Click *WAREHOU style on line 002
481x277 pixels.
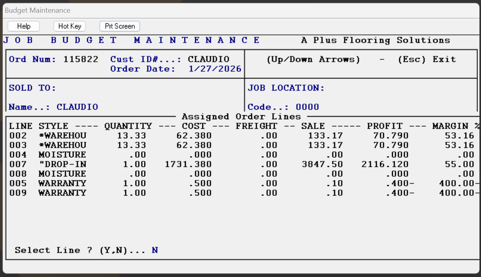(62, 136)
